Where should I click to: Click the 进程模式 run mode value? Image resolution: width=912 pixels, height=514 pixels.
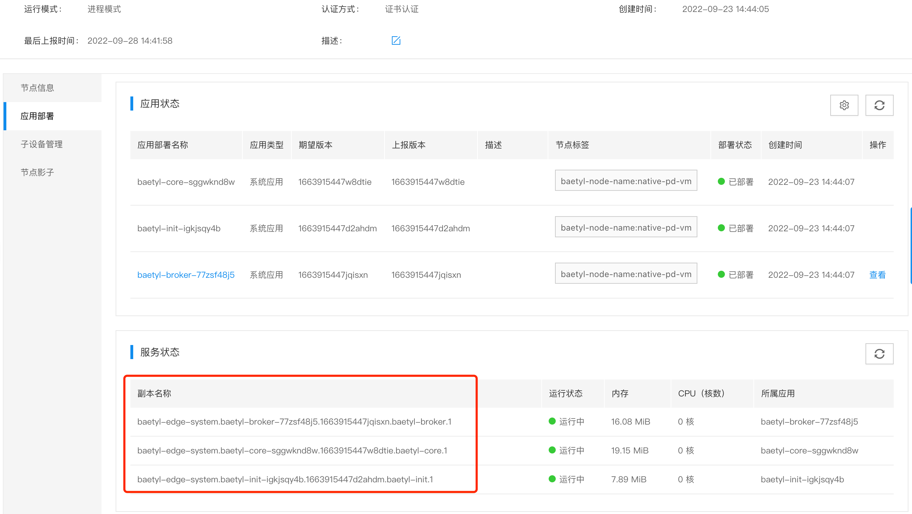104,9
